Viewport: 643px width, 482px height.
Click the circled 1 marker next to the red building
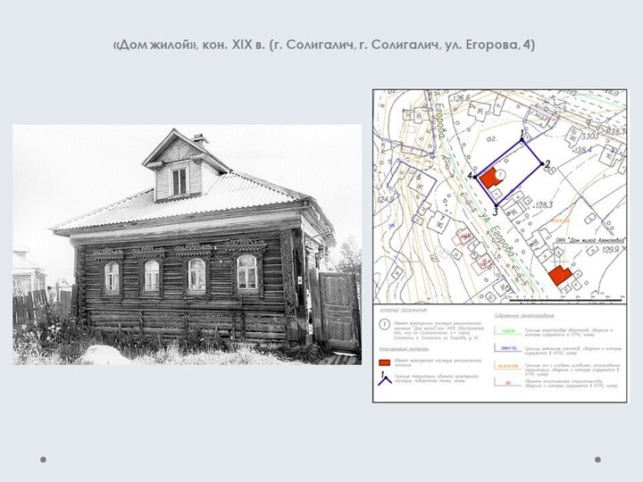pyautogui.click(x=499, y=174)
